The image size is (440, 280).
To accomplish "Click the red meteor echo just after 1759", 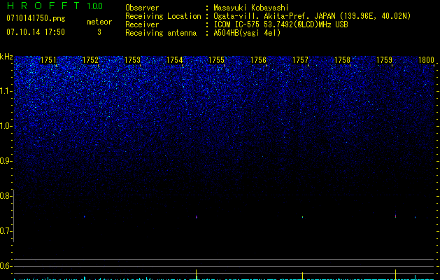I will pos(395,216).
